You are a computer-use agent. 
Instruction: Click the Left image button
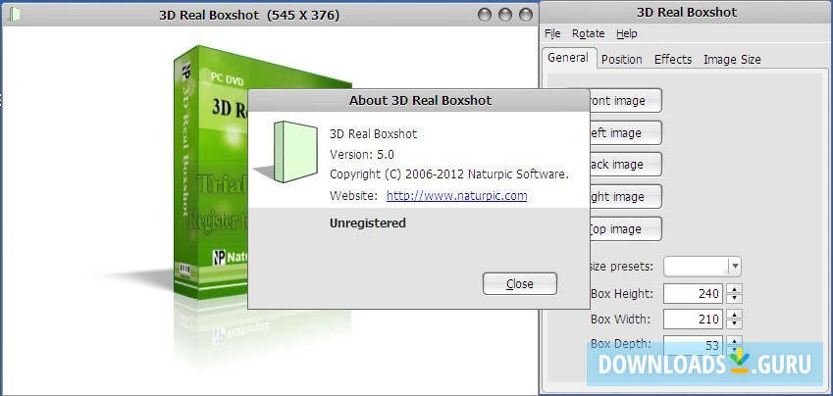tap(625, 132)
